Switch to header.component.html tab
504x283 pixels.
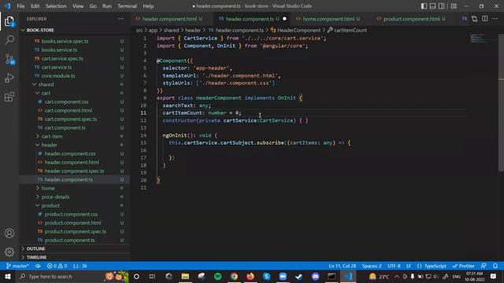point(169,19)
